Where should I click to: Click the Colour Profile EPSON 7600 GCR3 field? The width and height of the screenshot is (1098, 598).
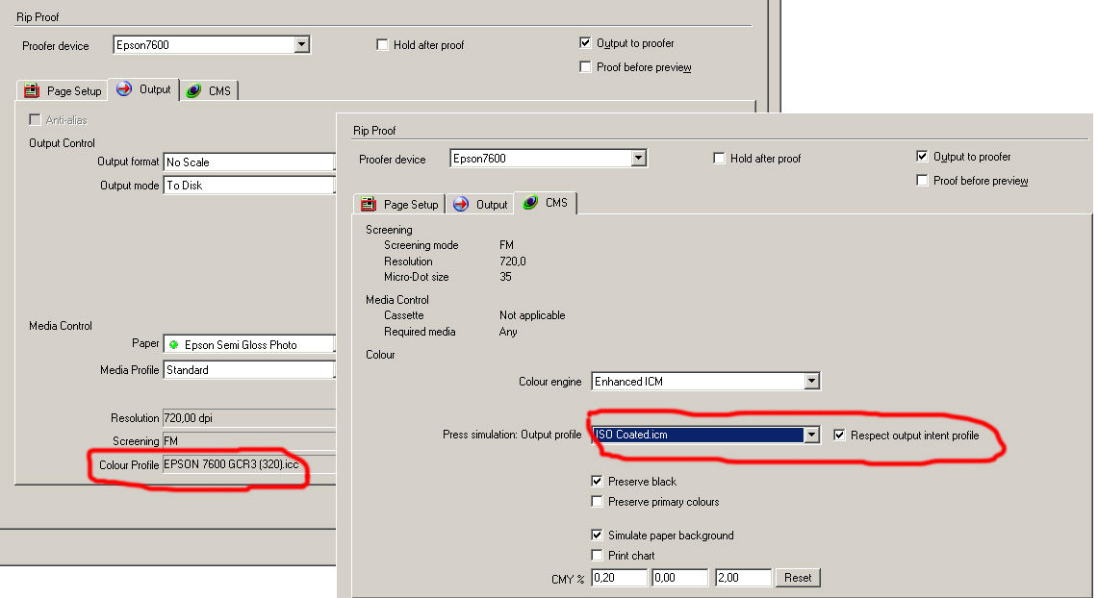(249, 464)
